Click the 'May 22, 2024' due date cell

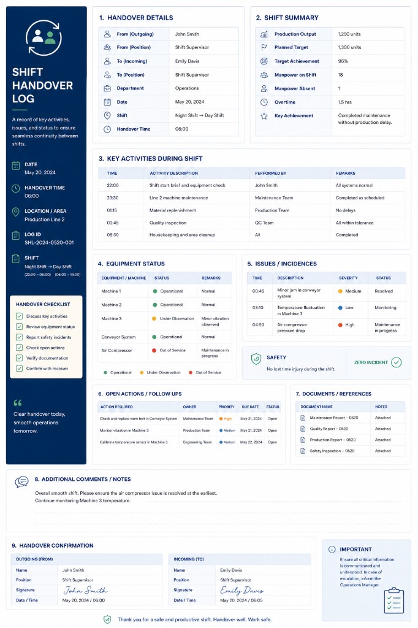[x=251, y=442]
